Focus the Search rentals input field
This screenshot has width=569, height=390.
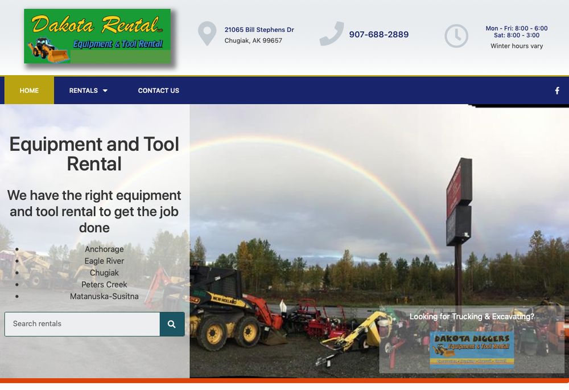tap(83, 324)
